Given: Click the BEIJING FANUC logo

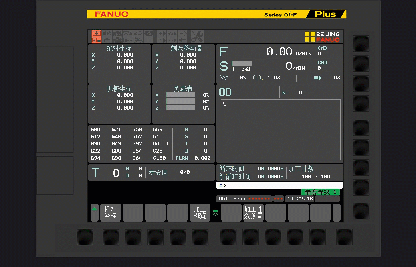Looking at the screenshot, I should [x=322, y=37].
